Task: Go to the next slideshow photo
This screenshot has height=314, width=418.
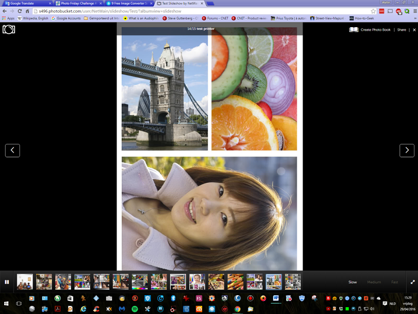Action: (x=407, y=150)
